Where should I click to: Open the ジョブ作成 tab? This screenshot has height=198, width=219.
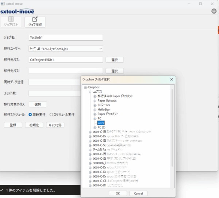(35, 22)
